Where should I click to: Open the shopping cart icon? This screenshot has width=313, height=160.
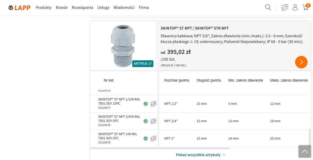pyautogui.click(x=305, y=8)
